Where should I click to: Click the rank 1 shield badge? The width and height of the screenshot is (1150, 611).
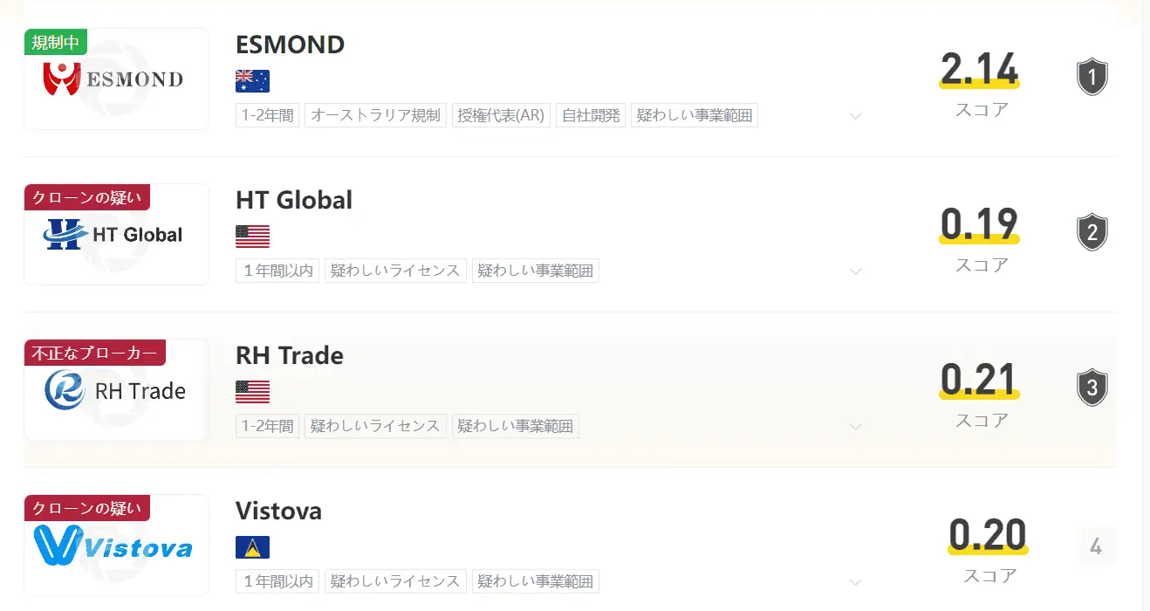point(1092,77)
